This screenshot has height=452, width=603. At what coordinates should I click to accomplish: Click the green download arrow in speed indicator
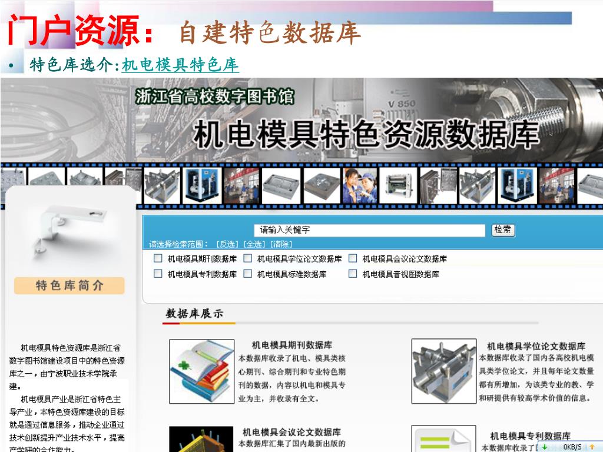[x=545, y=447]
